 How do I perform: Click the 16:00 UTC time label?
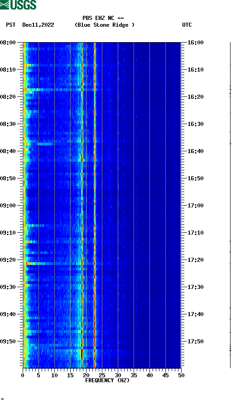[195, 43]
